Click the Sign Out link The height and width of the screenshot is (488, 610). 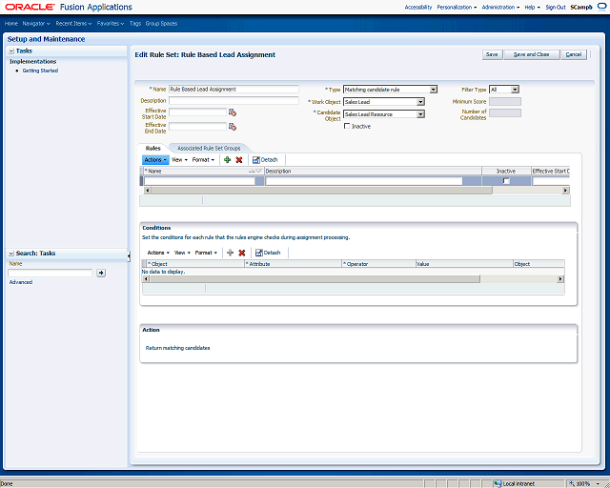(x=556, y=7)
